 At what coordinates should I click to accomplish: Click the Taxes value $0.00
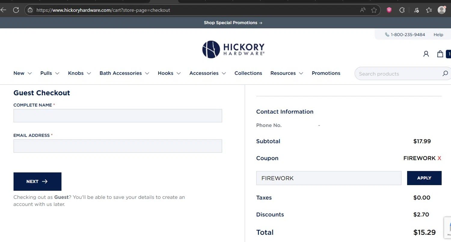422,198
